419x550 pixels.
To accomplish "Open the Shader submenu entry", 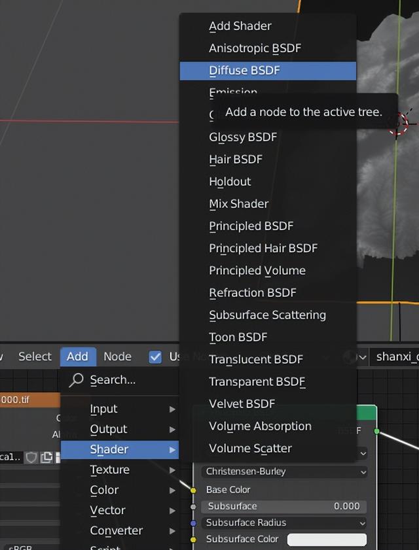I will pos(119,450).
